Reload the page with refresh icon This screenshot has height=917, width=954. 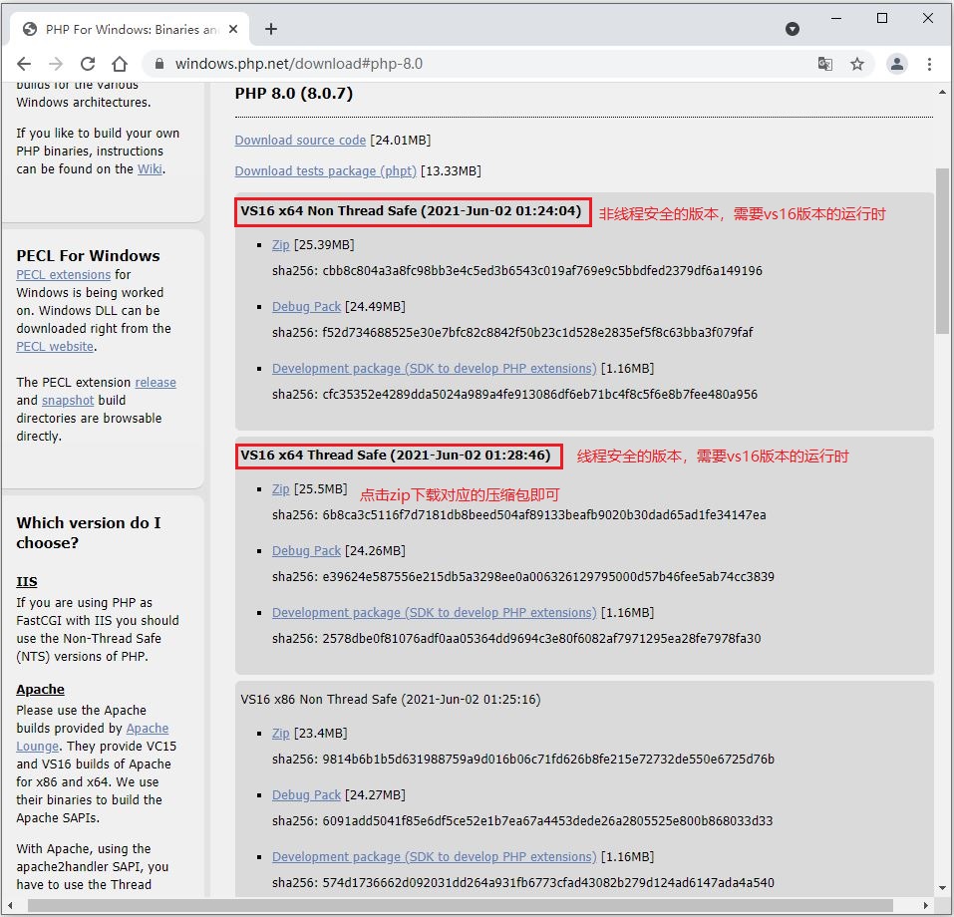[88, 64]
